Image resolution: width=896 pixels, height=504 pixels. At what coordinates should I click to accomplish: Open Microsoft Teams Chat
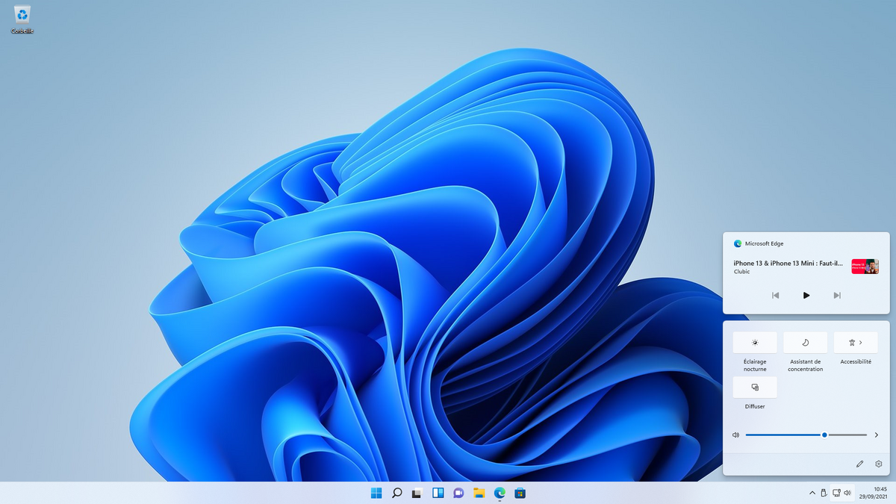[457, 493]
